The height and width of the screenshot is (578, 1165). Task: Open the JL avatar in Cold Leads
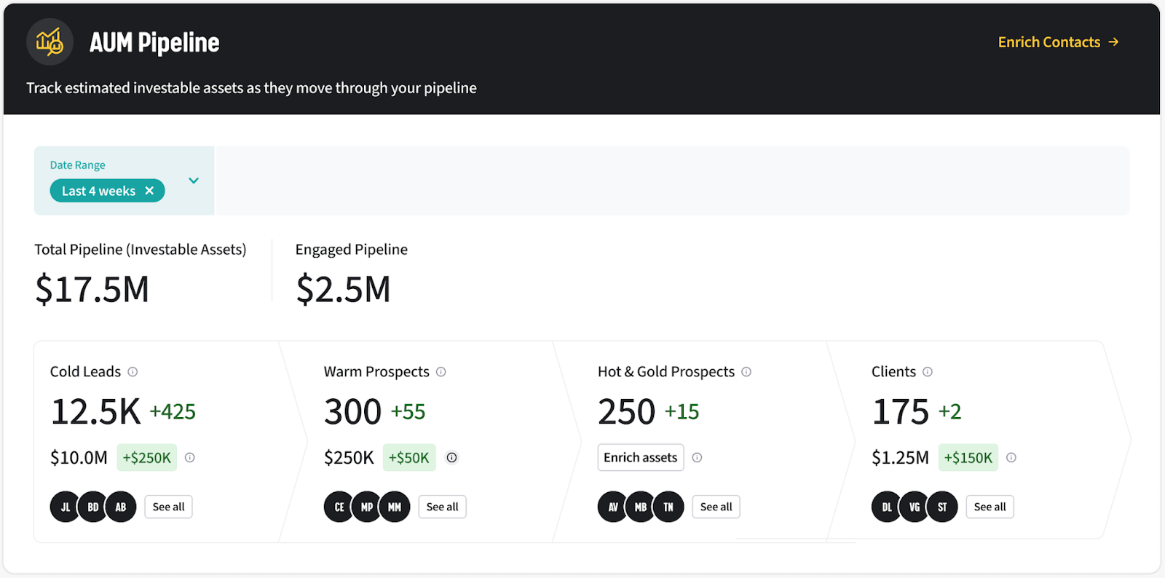[65, 507]
